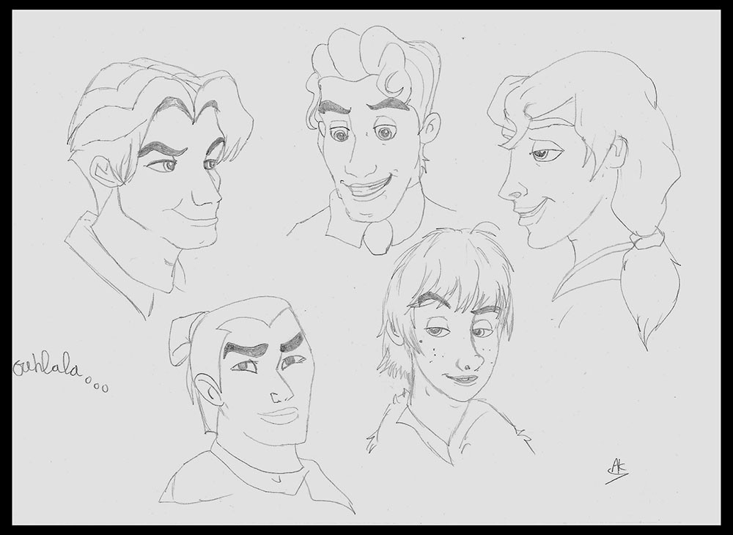Click the thick eyebrow of the middle-parted hair man

pos(161,149)
